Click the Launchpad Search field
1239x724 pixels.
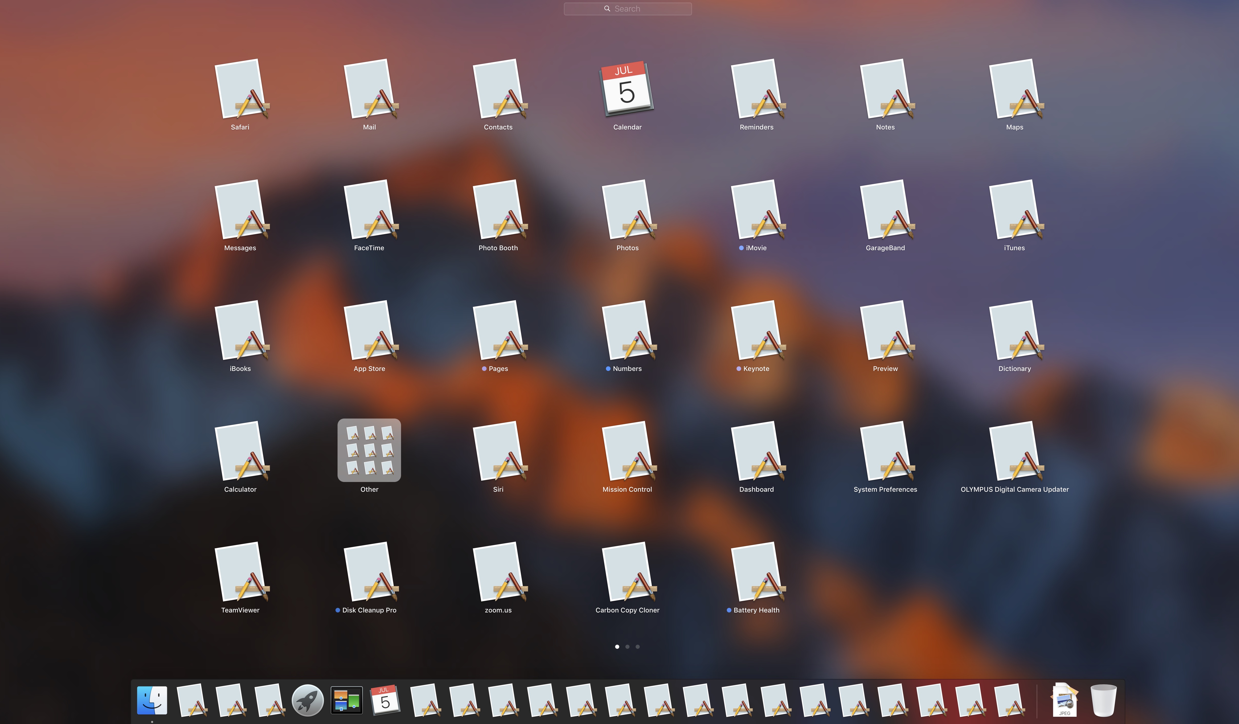627,9
